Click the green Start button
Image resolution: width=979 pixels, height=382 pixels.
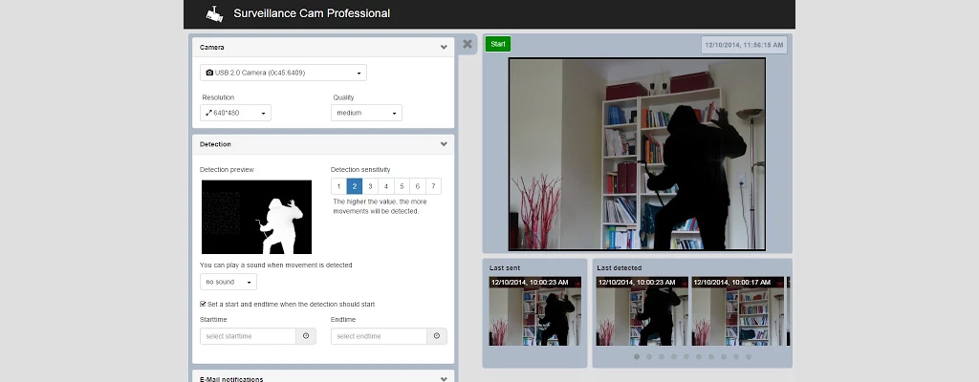(x=498, y=44)
